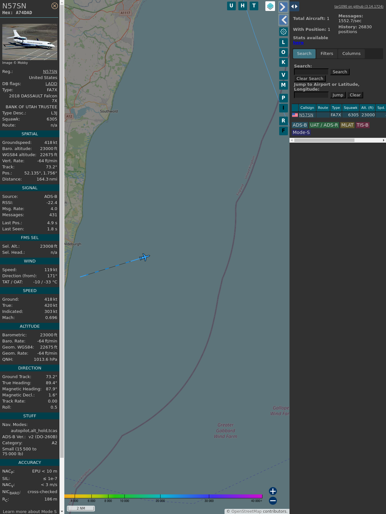Click the left chevron sidebar button

[283, 20]
